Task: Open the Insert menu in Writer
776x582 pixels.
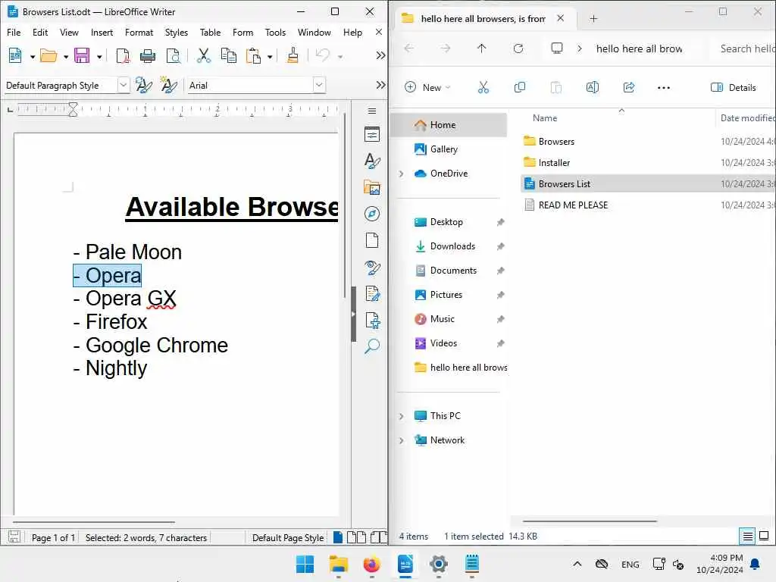Action: tap(102, 32)
